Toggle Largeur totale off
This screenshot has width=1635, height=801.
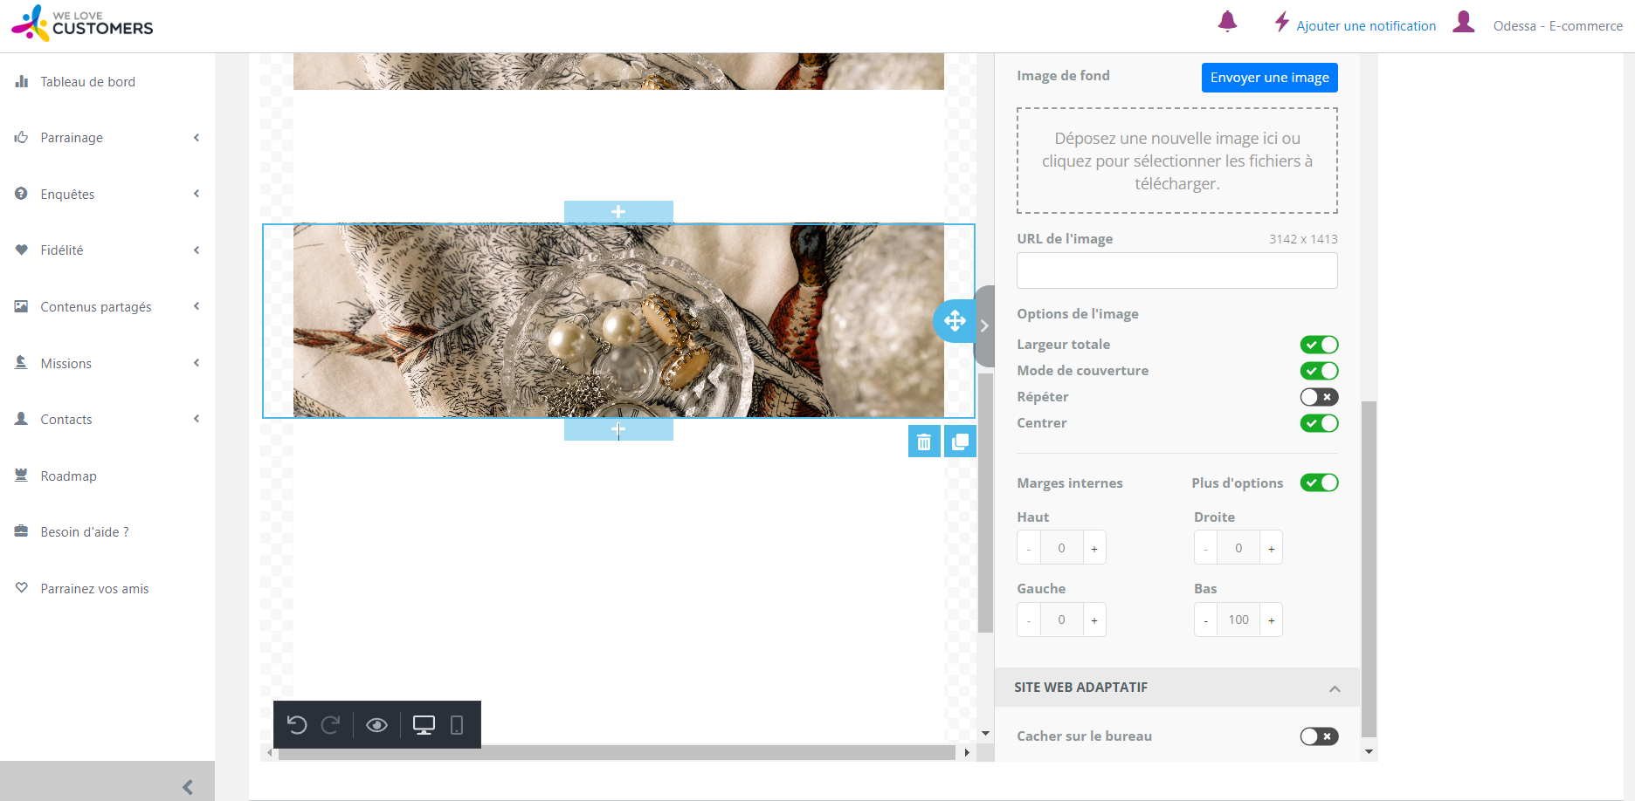(x=1319, y=345)
